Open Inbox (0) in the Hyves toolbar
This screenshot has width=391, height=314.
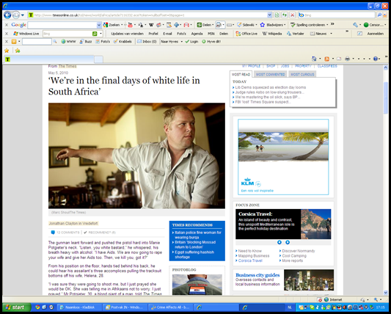147,42
